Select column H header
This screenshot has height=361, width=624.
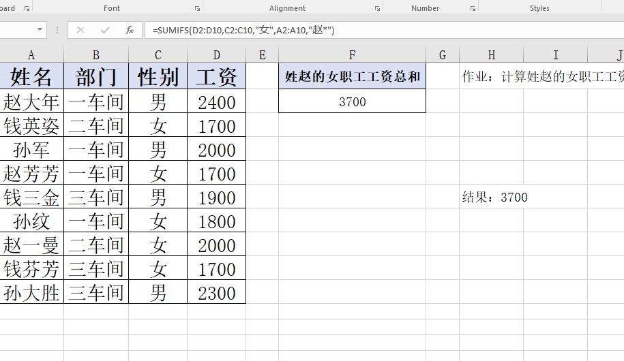click(492, 55)
